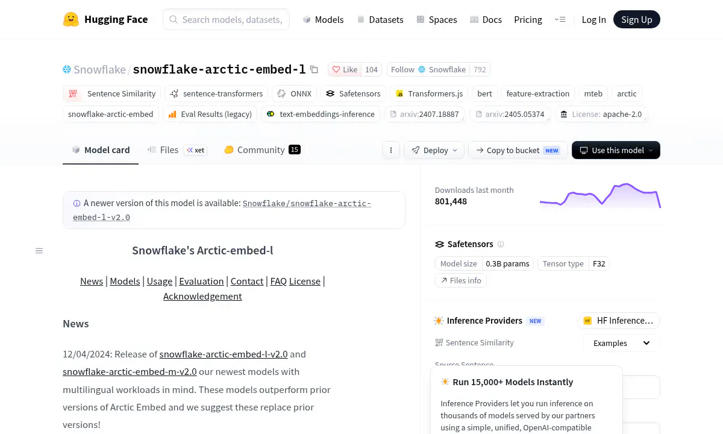723x434 pixels.
Task: Open the snowflake-arctic-embed-l-v2.0 newer version link
Action: [x=222, y=210]
